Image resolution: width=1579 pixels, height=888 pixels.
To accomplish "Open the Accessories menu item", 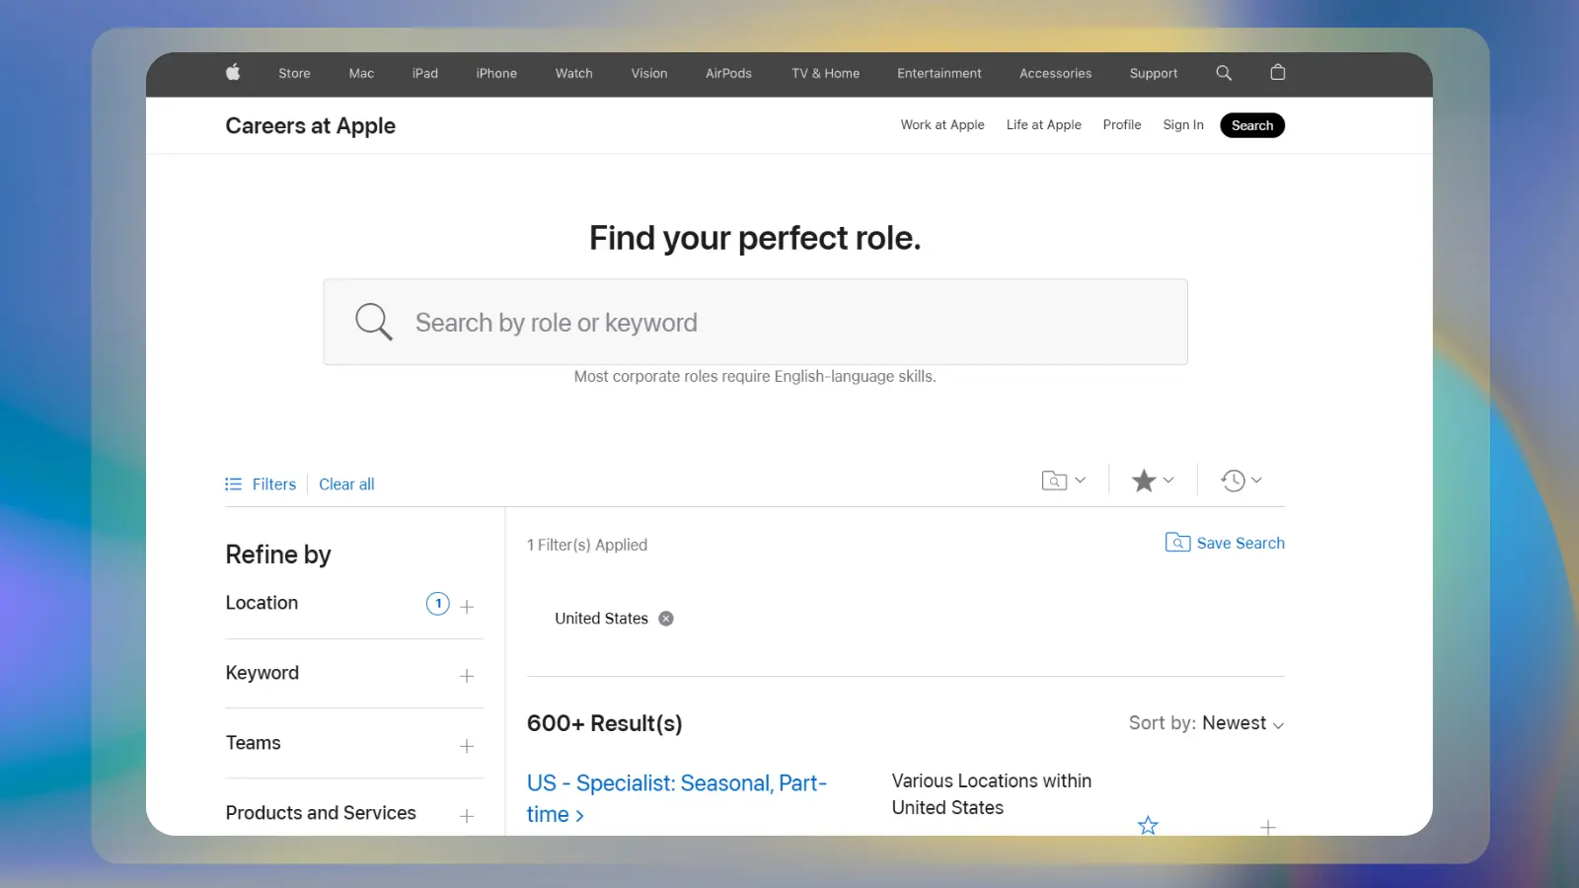I will [1055, 73].
